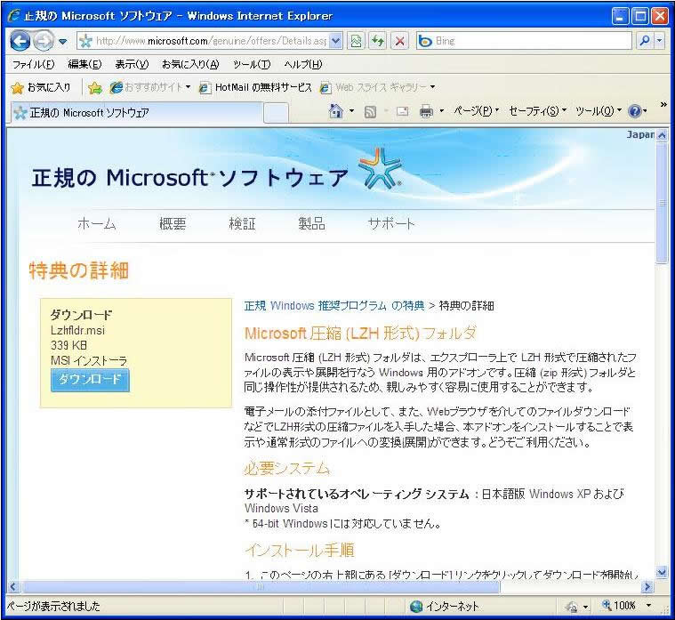Click the Japan link at page top
675x620 pixels.
(640, 134)
